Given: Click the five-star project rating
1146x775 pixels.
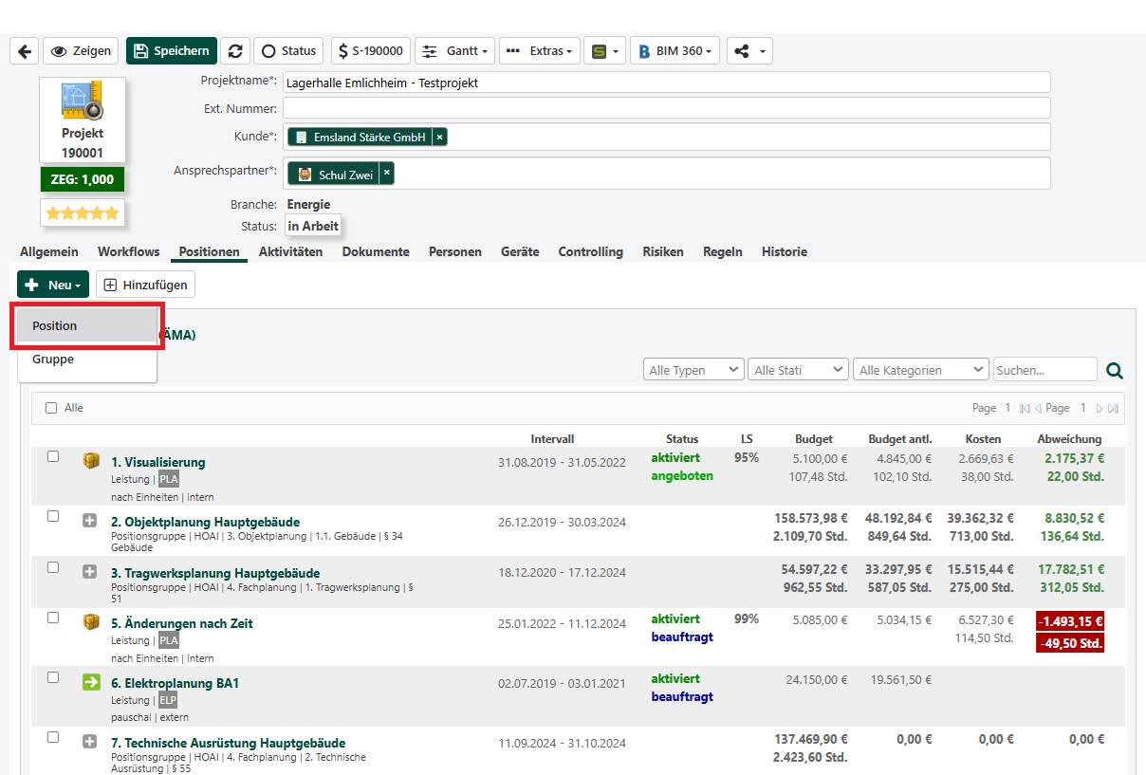Looking at the screenshot, I should tap(83, 213).
